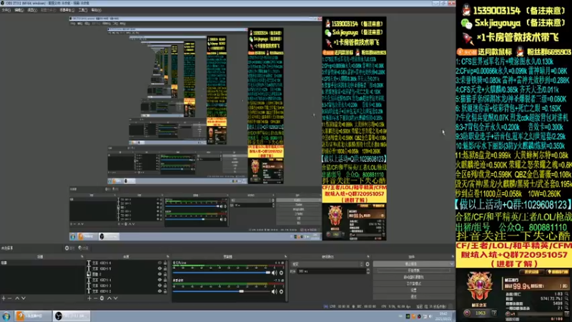
Task: Lock the 文本 (GDI+) 6 source
Action: point(165,263)
